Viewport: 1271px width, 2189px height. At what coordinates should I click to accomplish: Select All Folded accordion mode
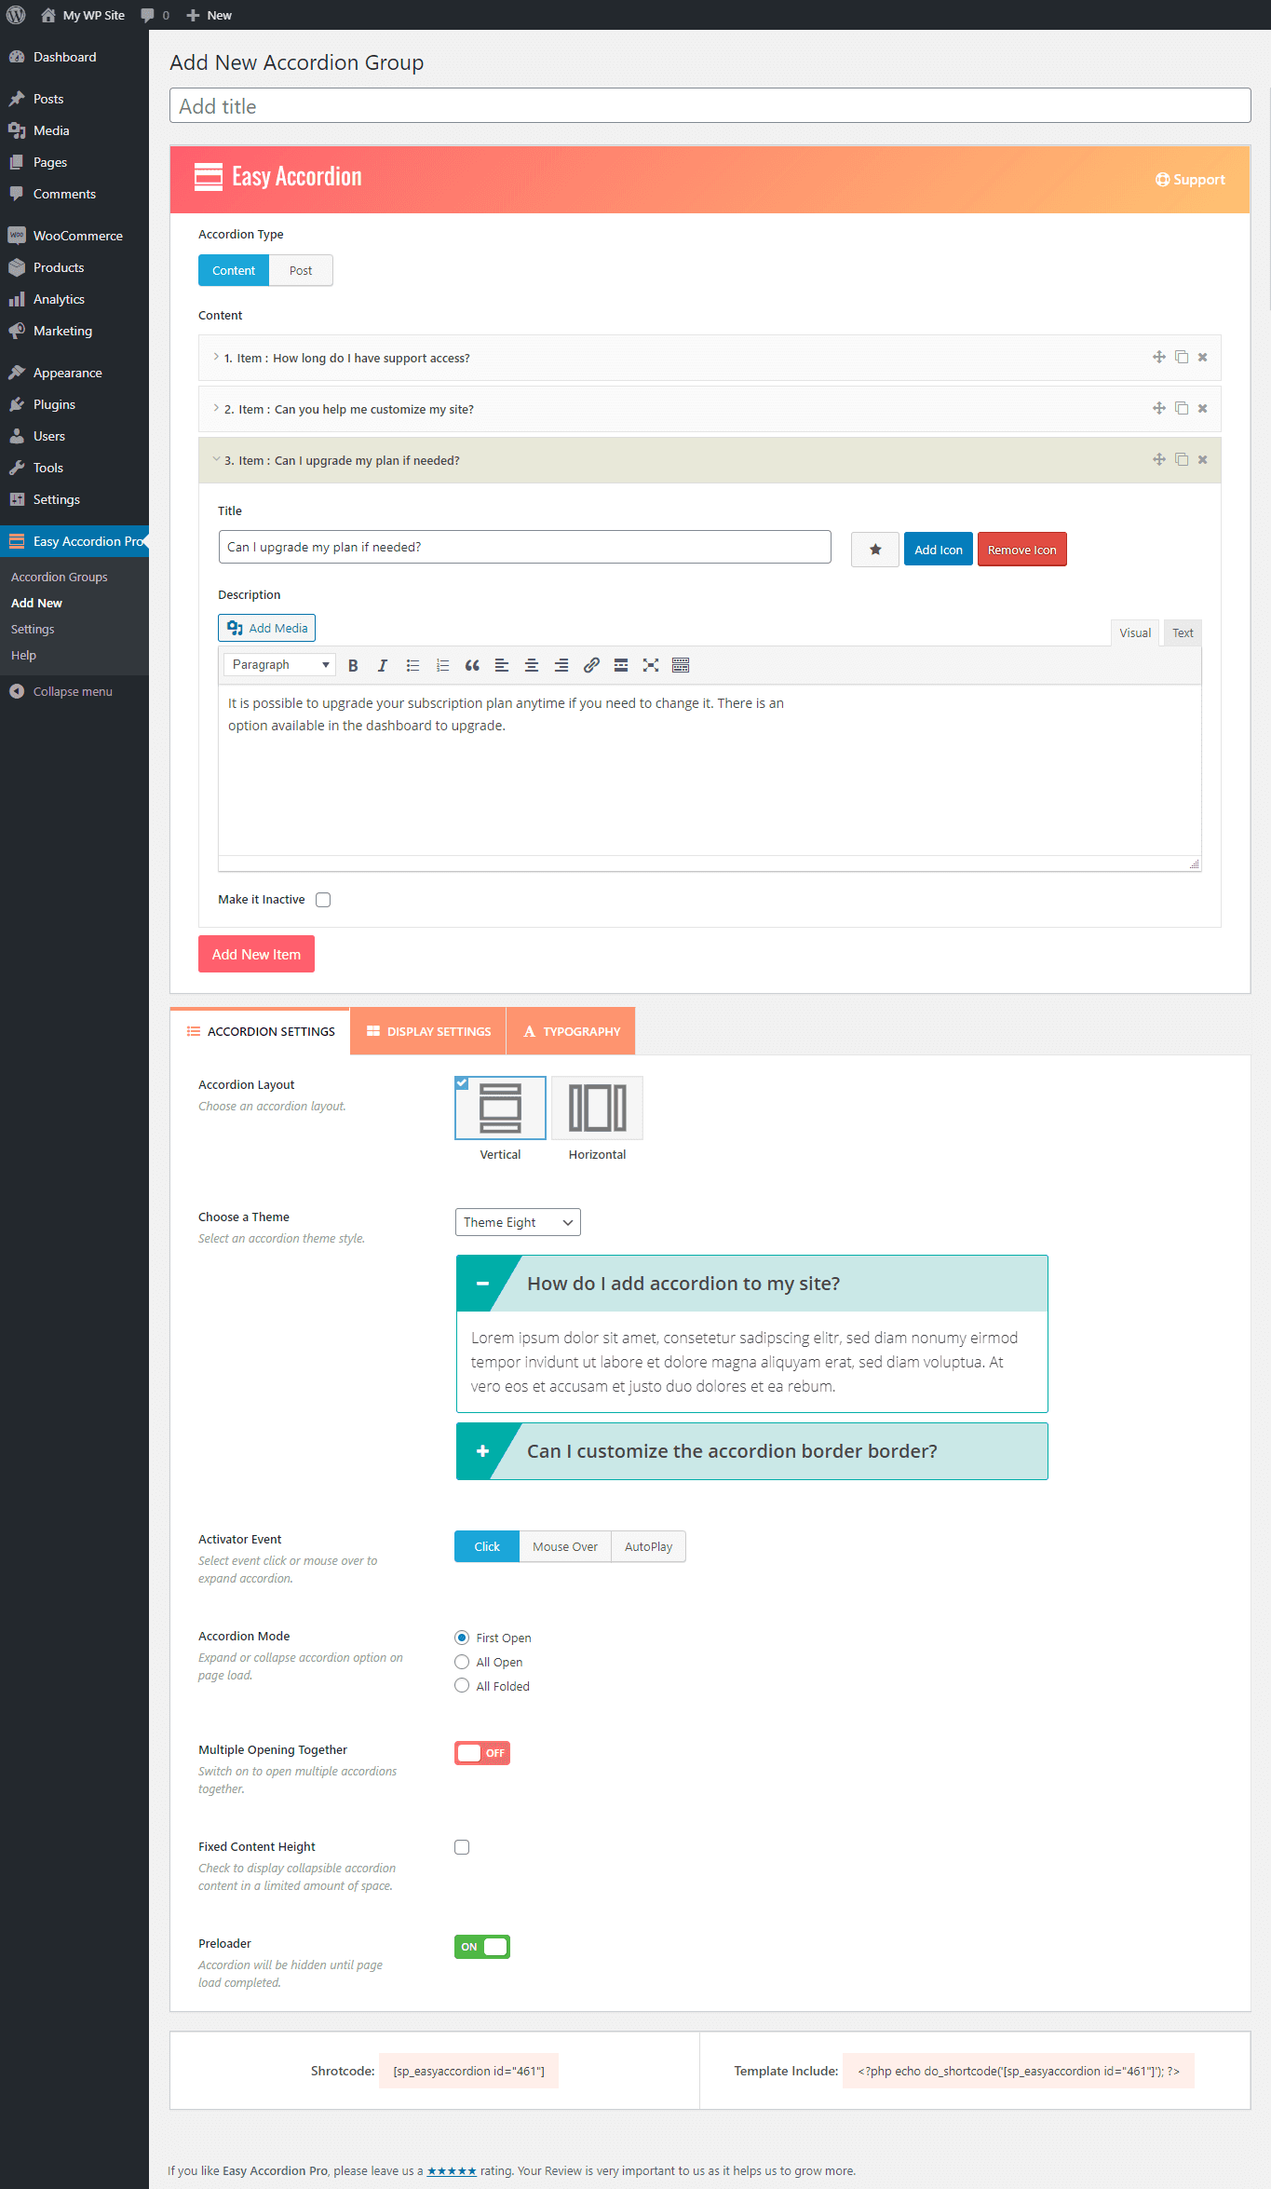(x=462, y=1686)
